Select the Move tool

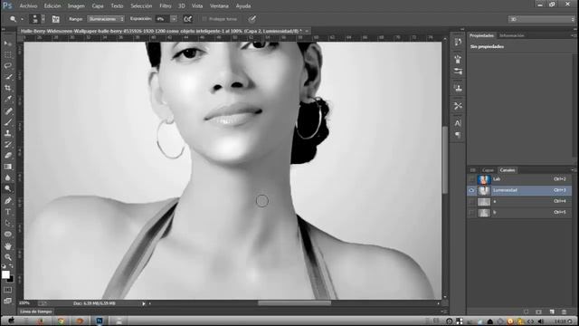coord(8,43)
